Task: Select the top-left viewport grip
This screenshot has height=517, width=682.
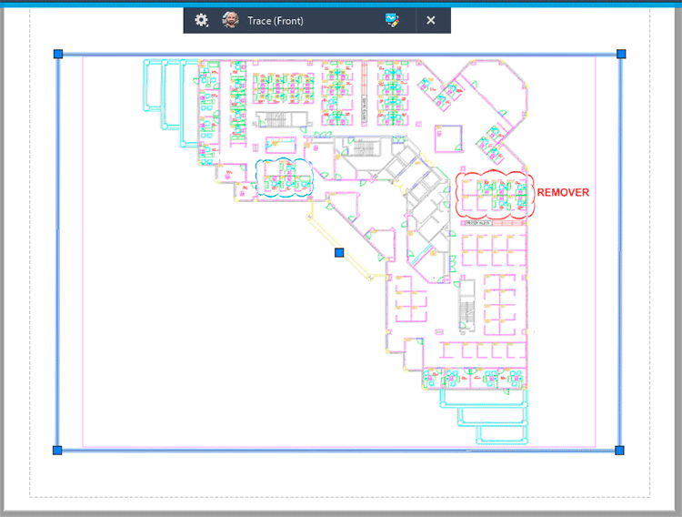Action: pyautogui.click(x=58, y=54)
